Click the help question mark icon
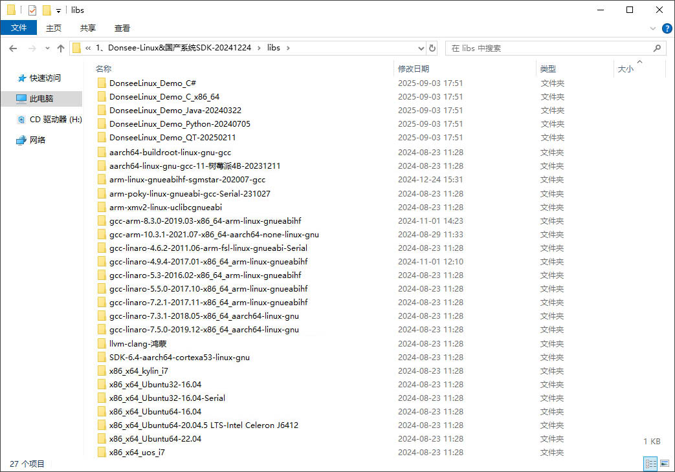This screenshot has width=675, height=472. (x=667, y=28)
